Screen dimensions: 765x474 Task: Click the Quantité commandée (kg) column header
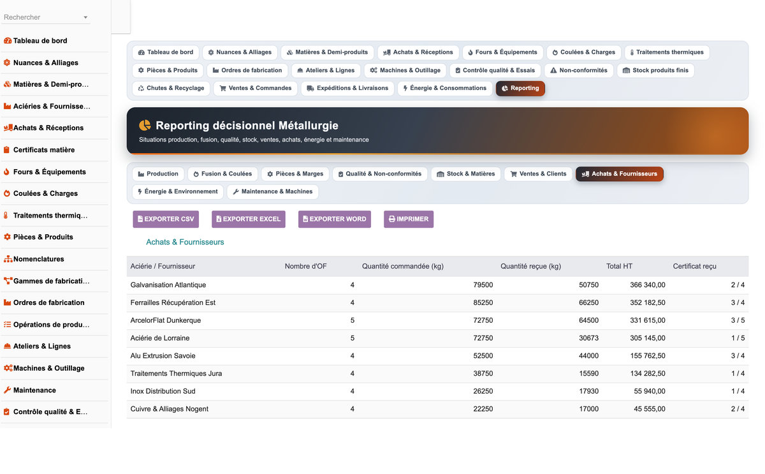[403, 266]
